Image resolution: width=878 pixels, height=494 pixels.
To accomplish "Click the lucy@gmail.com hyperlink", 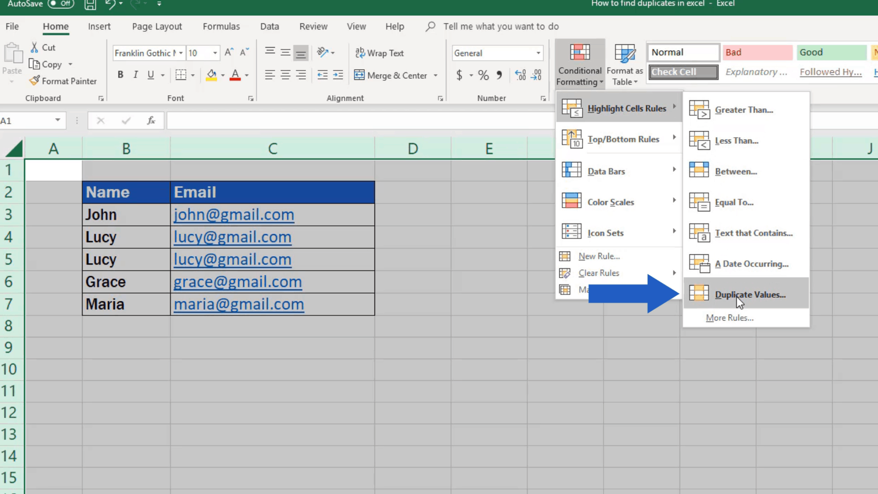I will pyautogui.click(x=232, y=236).
